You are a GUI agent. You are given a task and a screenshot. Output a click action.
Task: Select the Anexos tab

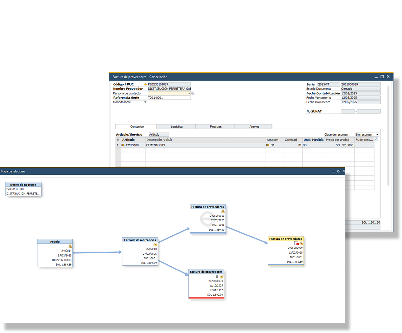pos(254,127)
